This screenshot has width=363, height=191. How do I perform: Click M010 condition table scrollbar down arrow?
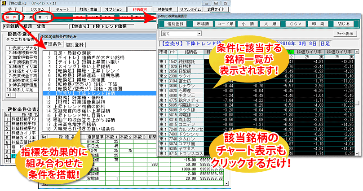[x=226, y=183]
